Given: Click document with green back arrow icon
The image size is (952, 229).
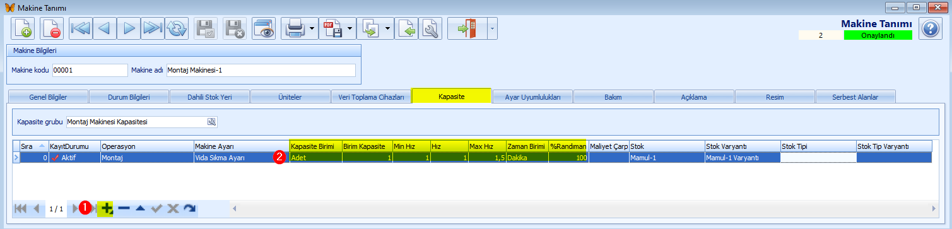Looking at the screenshot, I should [407, 29].
